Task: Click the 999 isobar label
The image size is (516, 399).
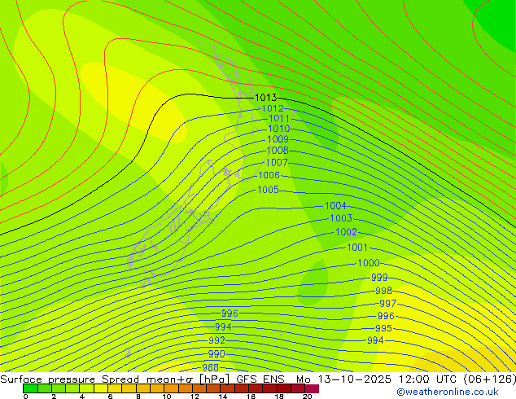Action: 379,277
